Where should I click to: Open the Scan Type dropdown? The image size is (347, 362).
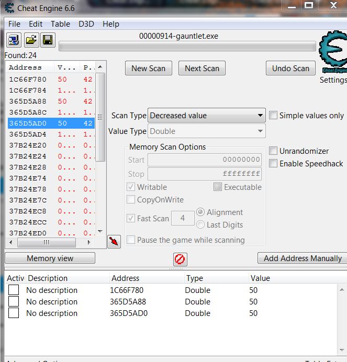click(207, 115)
